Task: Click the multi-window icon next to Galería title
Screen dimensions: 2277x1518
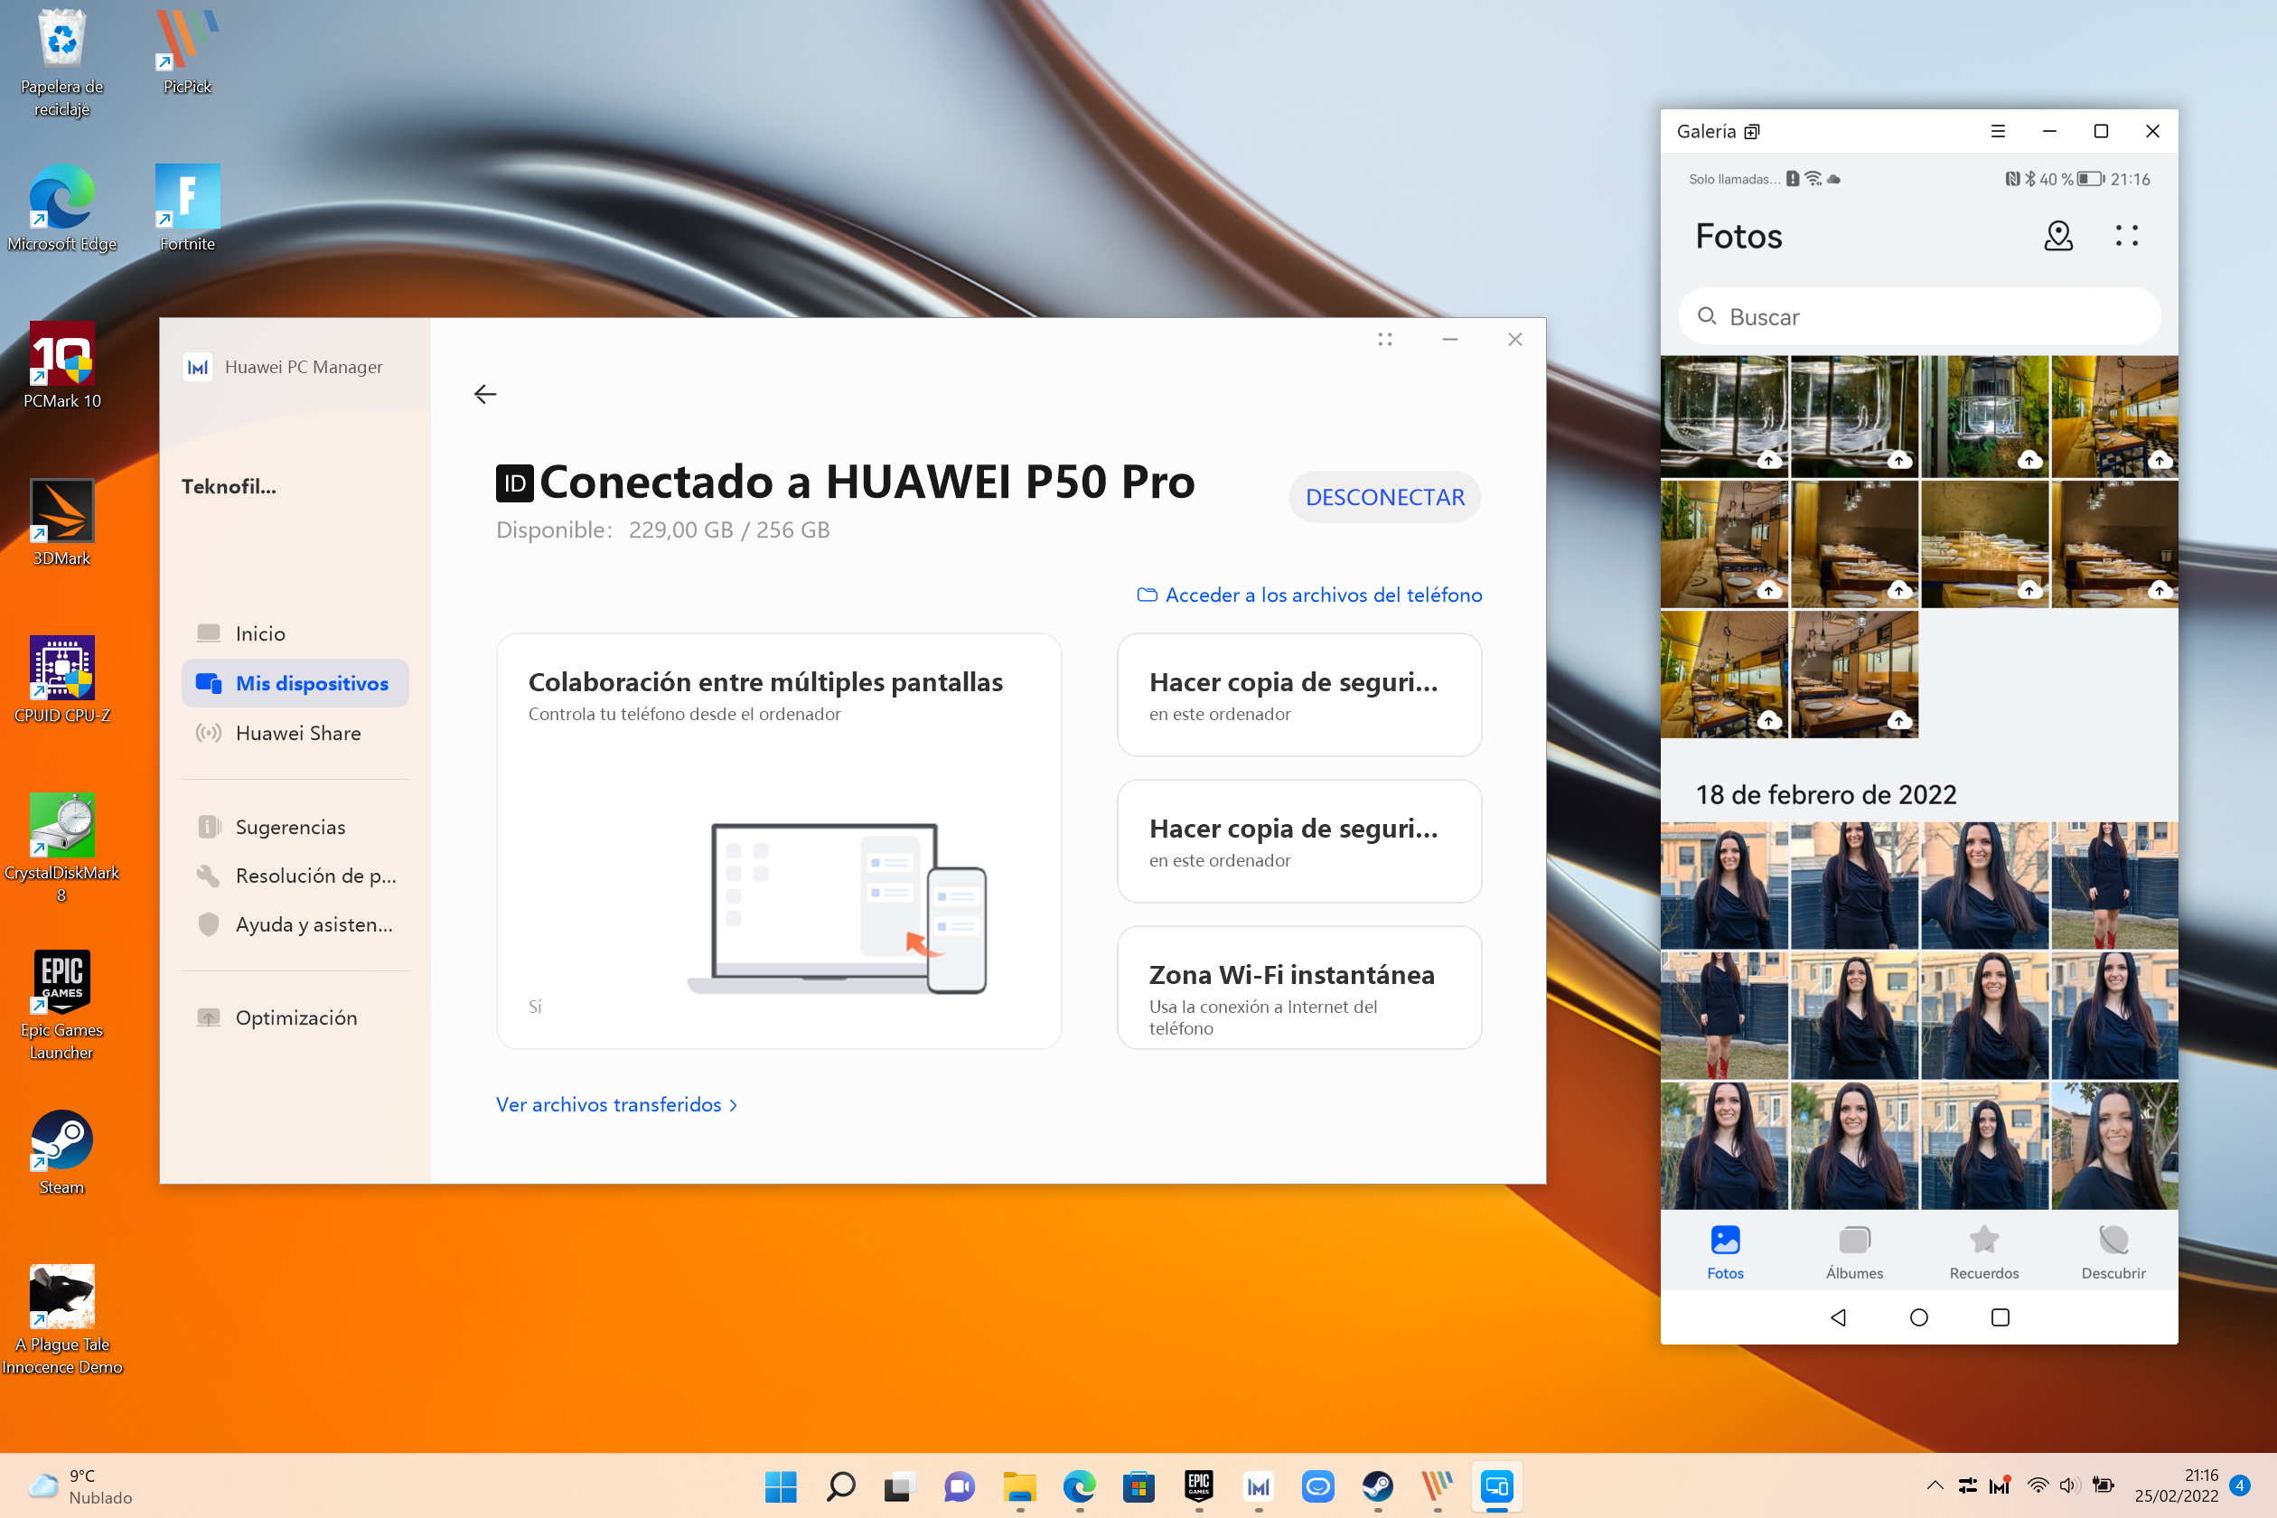Action: click(x=1751, y=132)
